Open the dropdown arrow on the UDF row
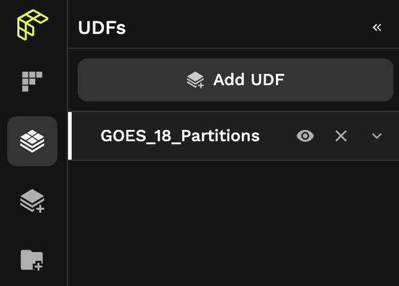Screen dimensions: 399x286 (x=377, y=136)
